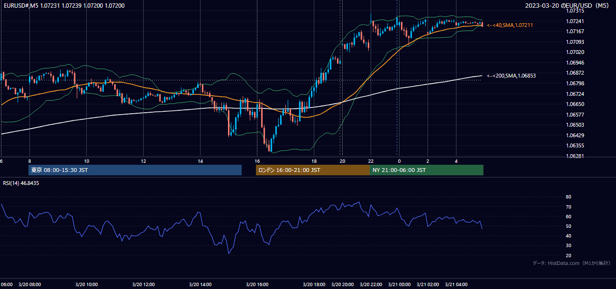Screen dimensions: 616x289
Task: Click hour tick '0' under price chart
Action: point(399,161)
